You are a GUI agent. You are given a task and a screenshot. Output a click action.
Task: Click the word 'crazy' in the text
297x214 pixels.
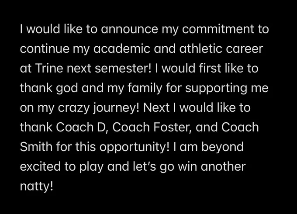[73, 108]
